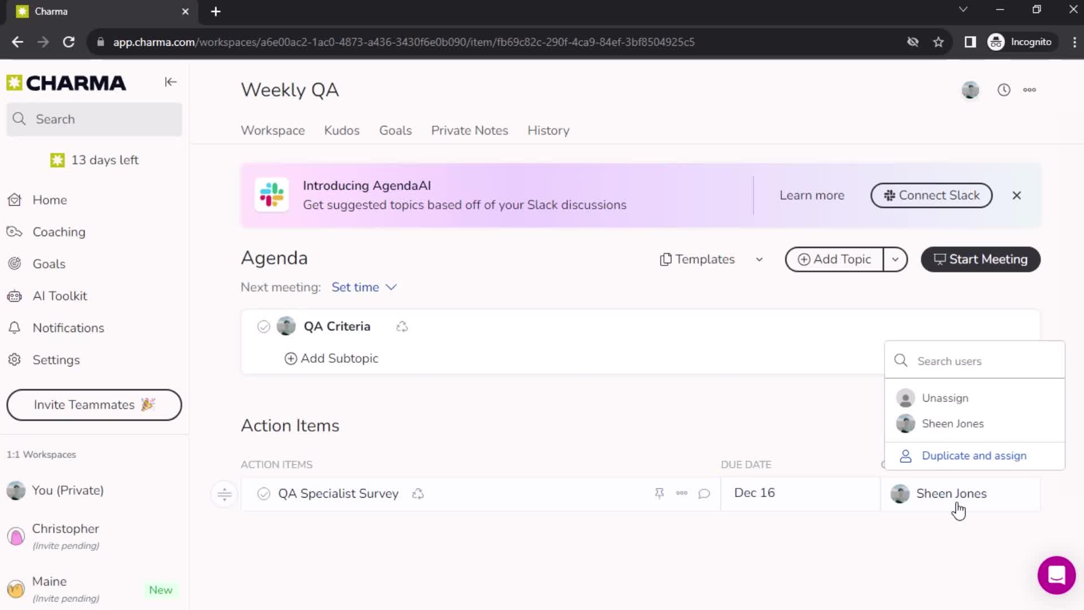The image size is (1084, 610).
Task: Click the Sheen Jones user option
Action: [953, 423]
